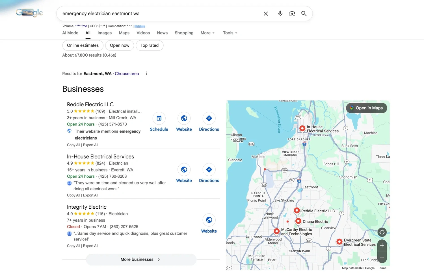Viewport: 424px width, 278px height.
Task: Submit search with the magnifying glass icon
Action: [x=304, y=14]
